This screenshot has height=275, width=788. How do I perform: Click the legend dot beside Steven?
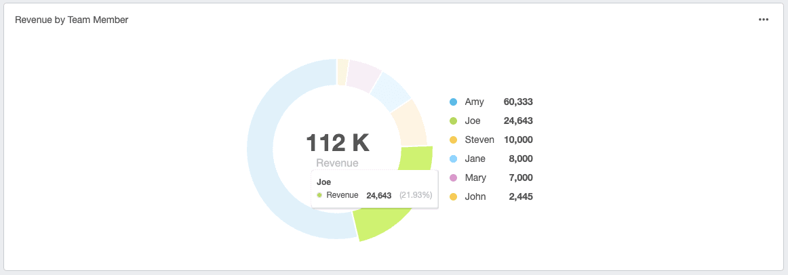(453, 140)
